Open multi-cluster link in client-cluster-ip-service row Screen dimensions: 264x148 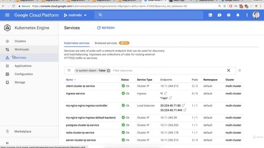pos(233,86)
